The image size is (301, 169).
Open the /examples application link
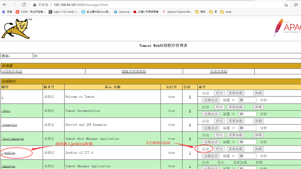[x=9, y=125]
